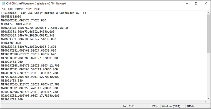
Task: Click line N120G3X381.000Y83.820
Action: (x=30, y=58)
